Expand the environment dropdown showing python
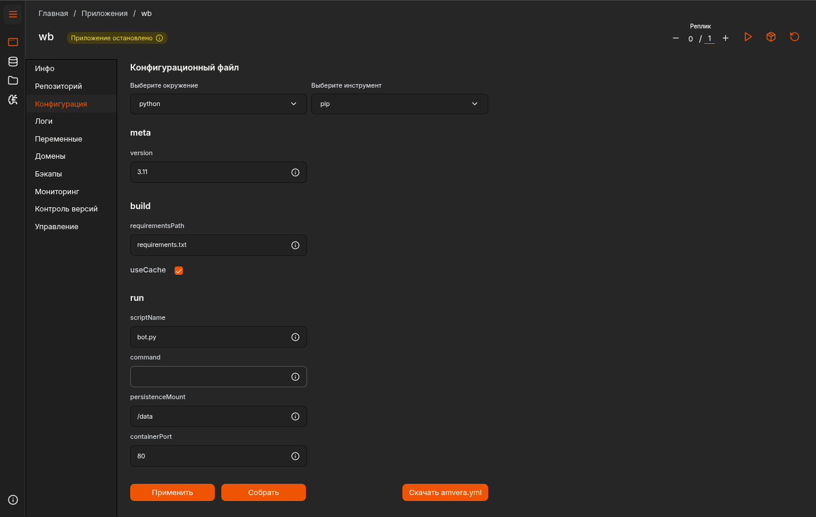Viewport: 816px width, 517px height. click(x=218, y=104)
